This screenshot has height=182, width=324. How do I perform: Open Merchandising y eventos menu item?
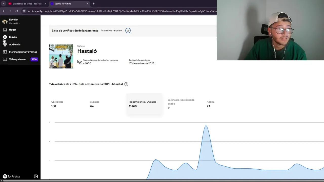pyautogui.click(x=23, y=52)
